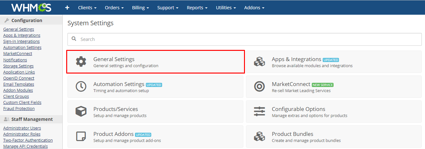The image size is (425, 149).
Task: Click the Product Bundles cubes icon
Action: pos(259,137)
